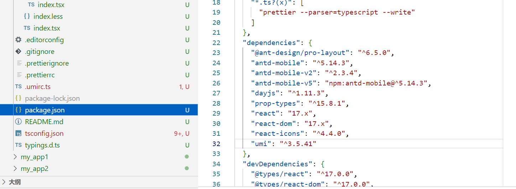The width and height of the screenshot is (516, 189).
Task: Open the tsconfig.json file
Action: click(44, 133)
